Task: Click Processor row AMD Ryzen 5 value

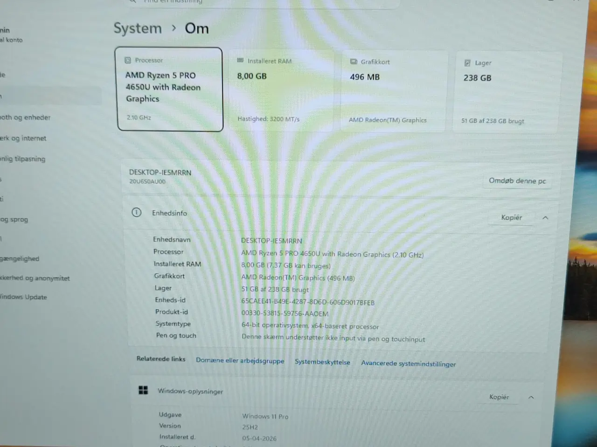Action: point(333,254)
